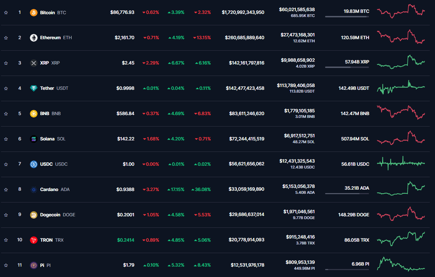Image resolution: width=435 pixels, height=277 pixels.
Task: Click Cardano's 17.15% 24h change
Action: click(176, 190)
